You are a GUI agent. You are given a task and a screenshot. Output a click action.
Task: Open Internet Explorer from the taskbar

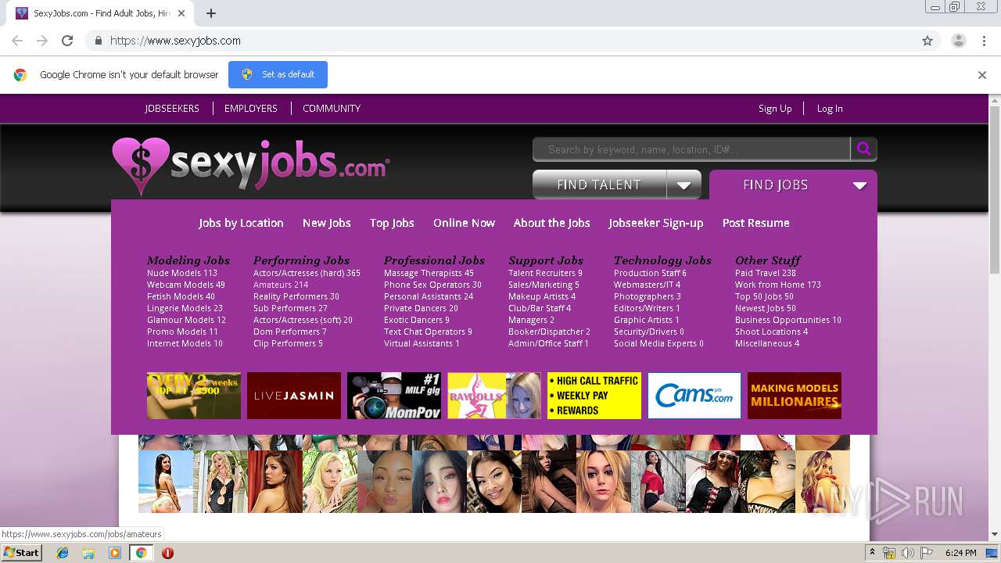(x=63, y=553)
